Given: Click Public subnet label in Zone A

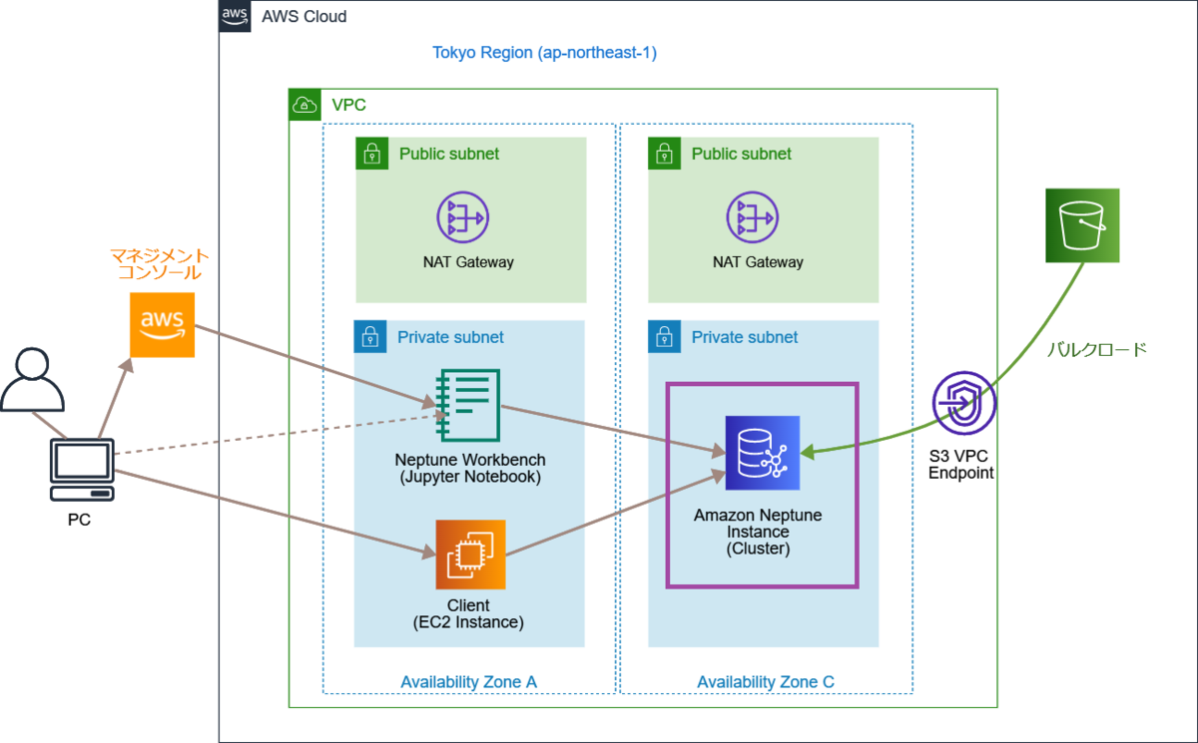Looking at the screenshot, I should coord(449,154).
